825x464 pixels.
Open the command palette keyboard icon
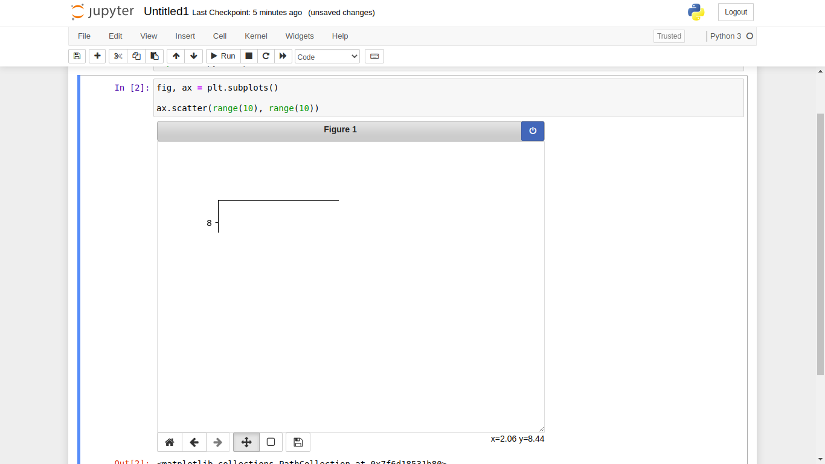[374, 56]
